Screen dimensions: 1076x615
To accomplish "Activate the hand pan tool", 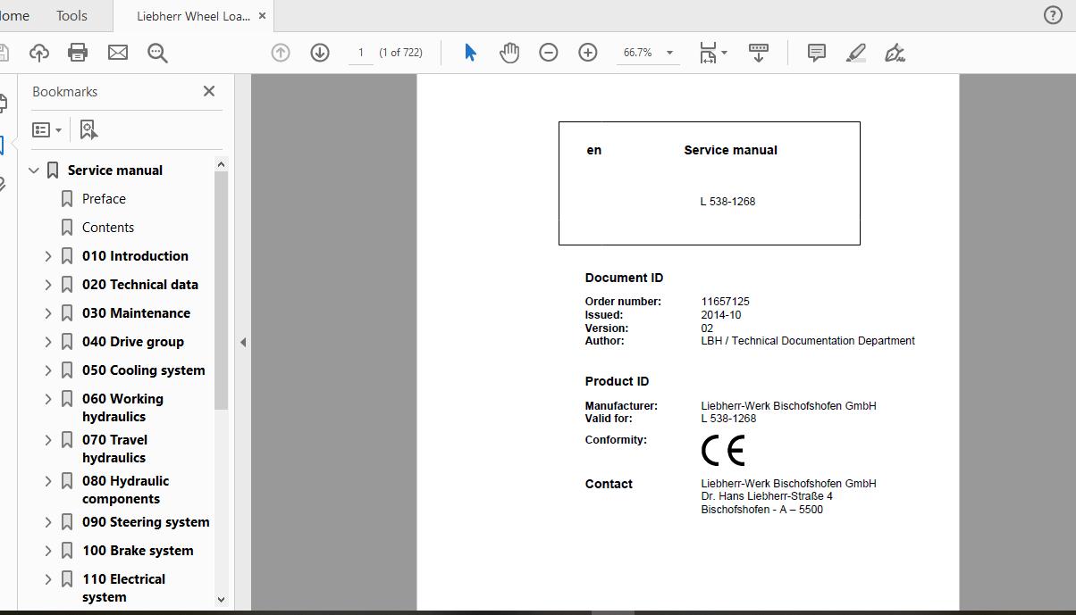I will (x=509, y=53).
